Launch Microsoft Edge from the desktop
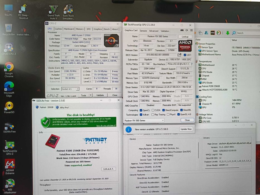260x195 pixels. click(x=9, y=89)
